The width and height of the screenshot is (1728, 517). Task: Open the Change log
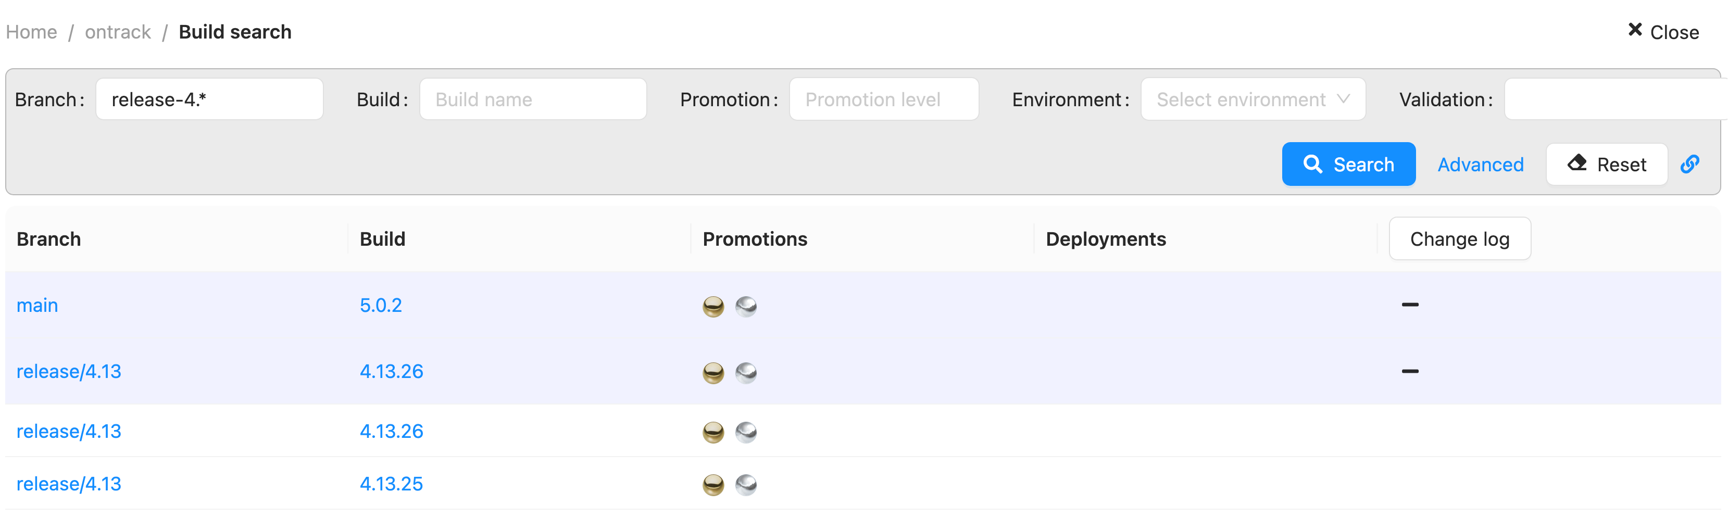pos(1460,239)
